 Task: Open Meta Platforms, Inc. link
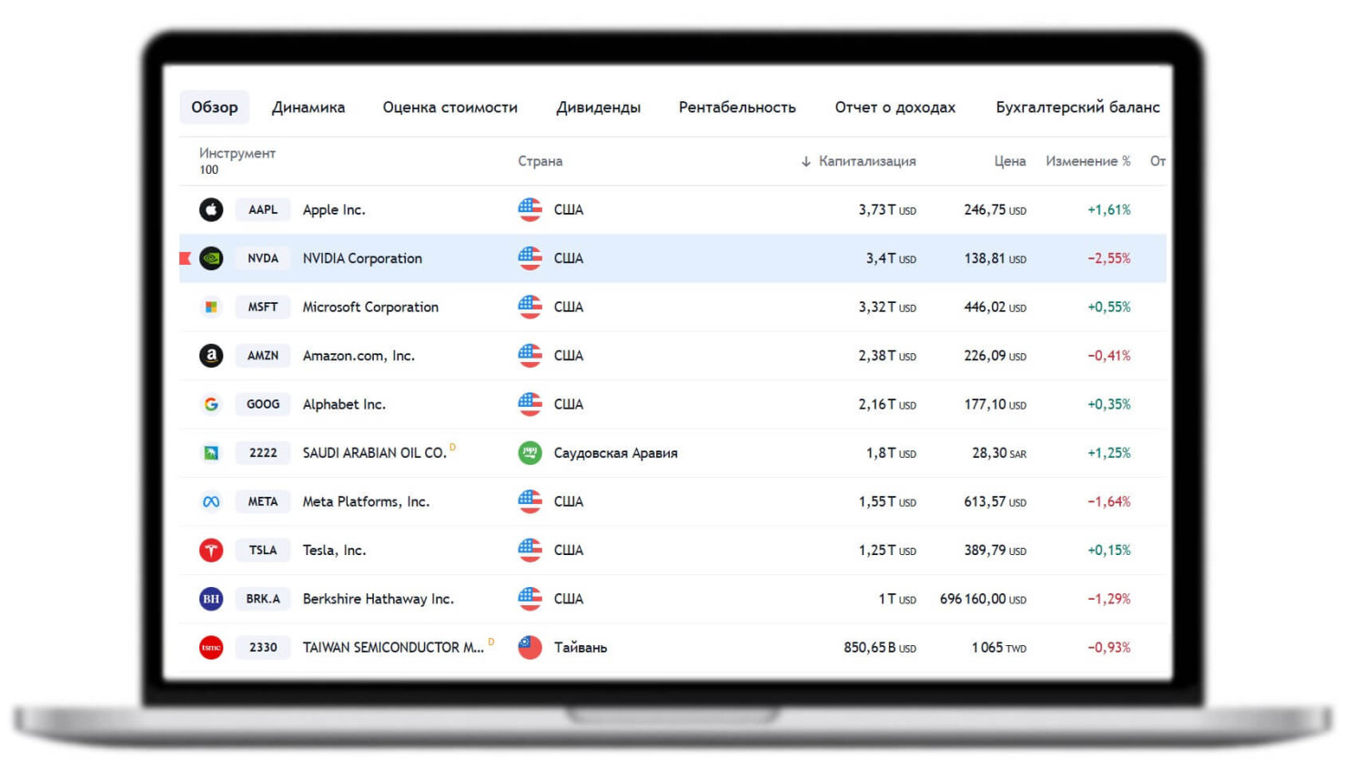[366, 501]
